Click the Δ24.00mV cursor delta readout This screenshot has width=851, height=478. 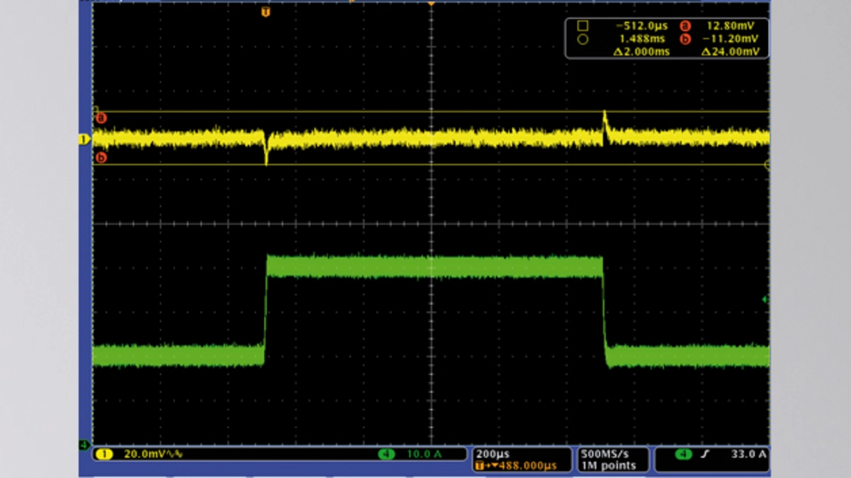click(x=729, y=52)
